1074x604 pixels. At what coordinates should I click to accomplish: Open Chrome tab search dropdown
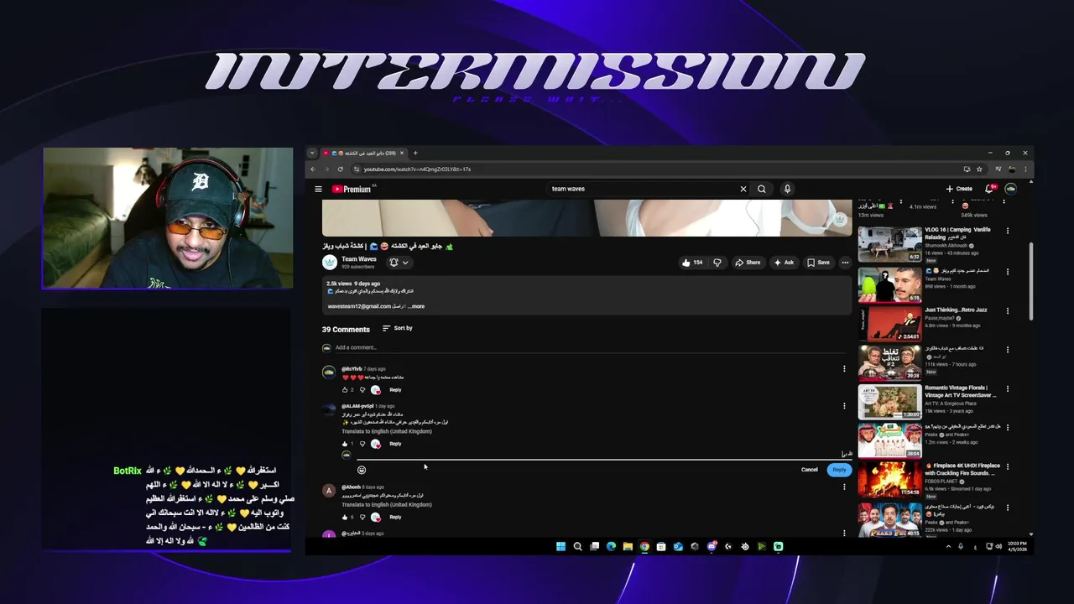coord(312,154)
